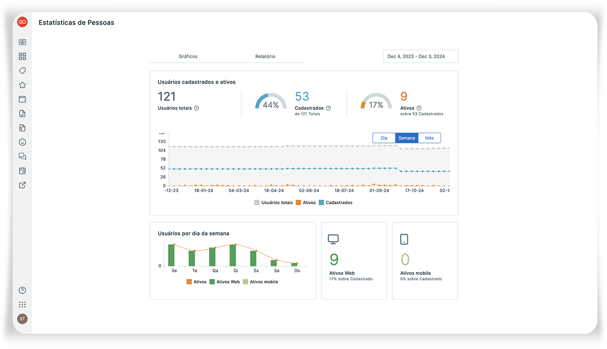The height and width of the screenshot is (349, 607).
Task: Click the Se weekday bar
Action: tap(171, 255)
